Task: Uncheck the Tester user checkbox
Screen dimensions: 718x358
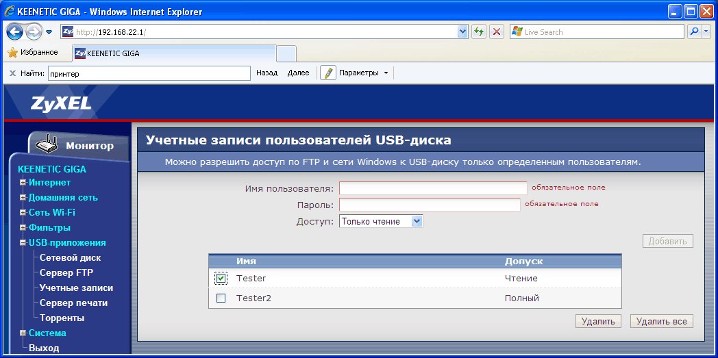Action: 221,278
